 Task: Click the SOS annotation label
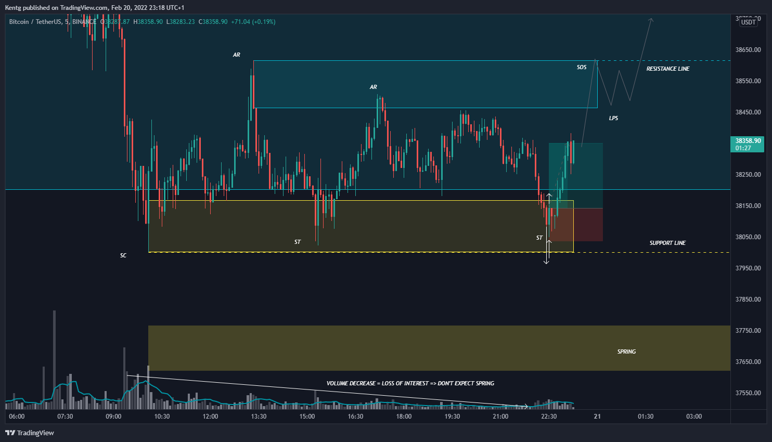coord(582,67)
